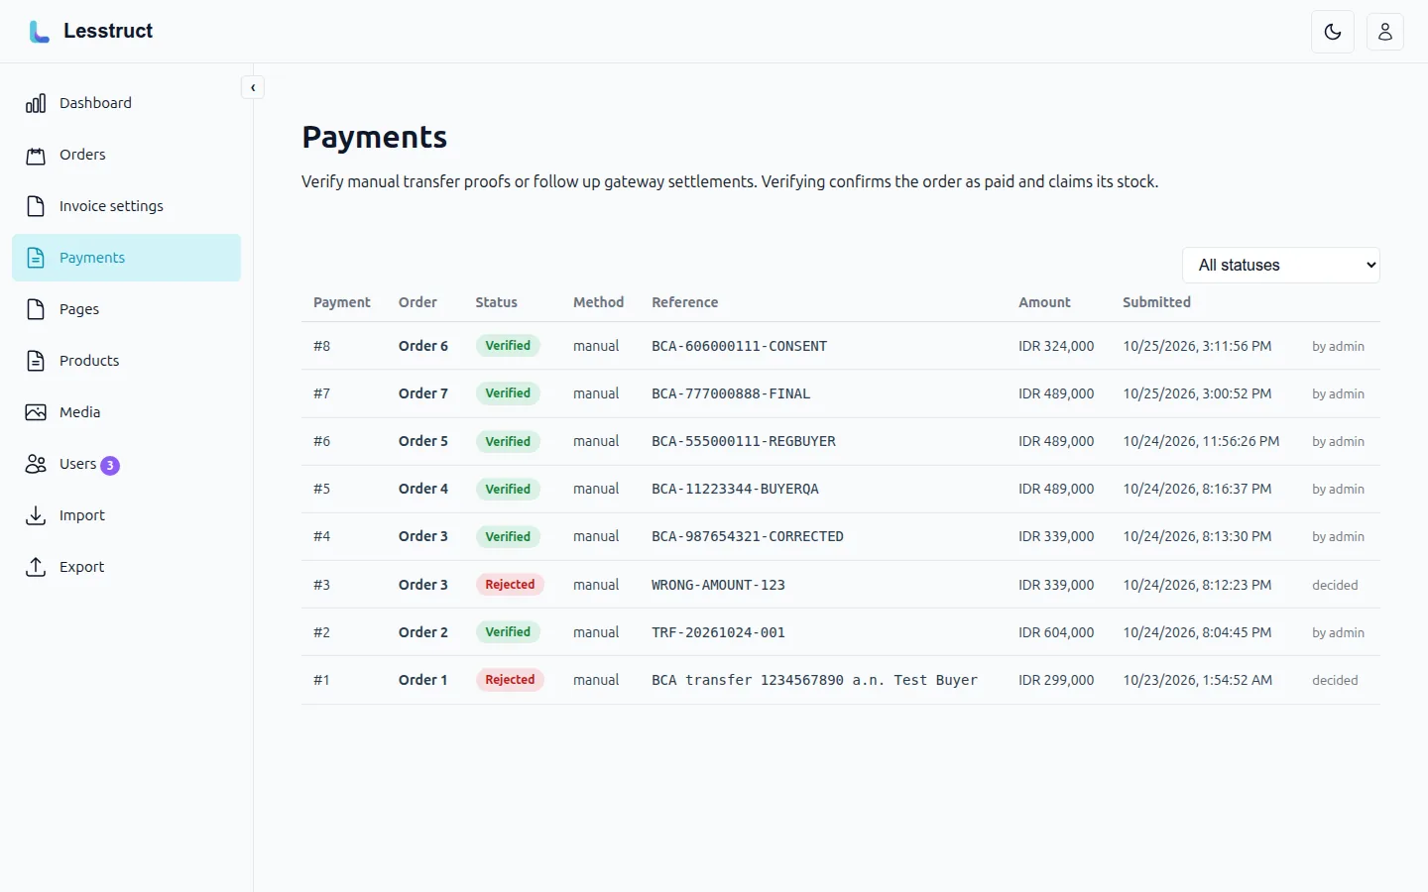Click amount IDR 604,000
Viewport: 1428px width, 892px height.
(x=1056, y=632)
